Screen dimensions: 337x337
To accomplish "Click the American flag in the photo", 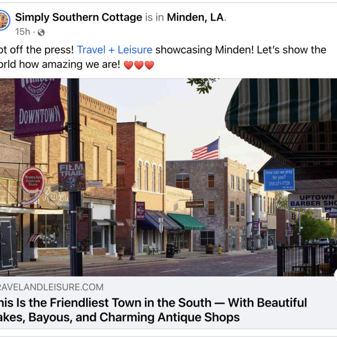I will point(206,150).
